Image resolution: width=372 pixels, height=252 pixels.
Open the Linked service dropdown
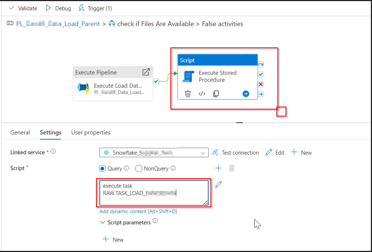pyautogui.click(x=203, y=152)
